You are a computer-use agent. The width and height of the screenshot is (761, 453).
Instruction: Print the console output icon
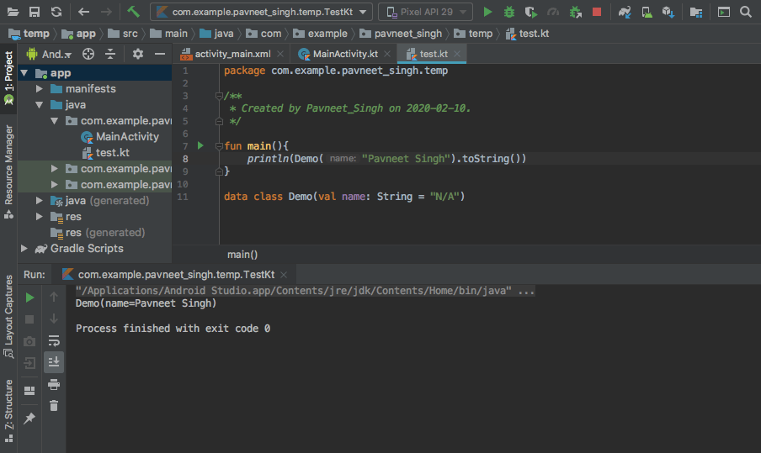coord(54,384)
